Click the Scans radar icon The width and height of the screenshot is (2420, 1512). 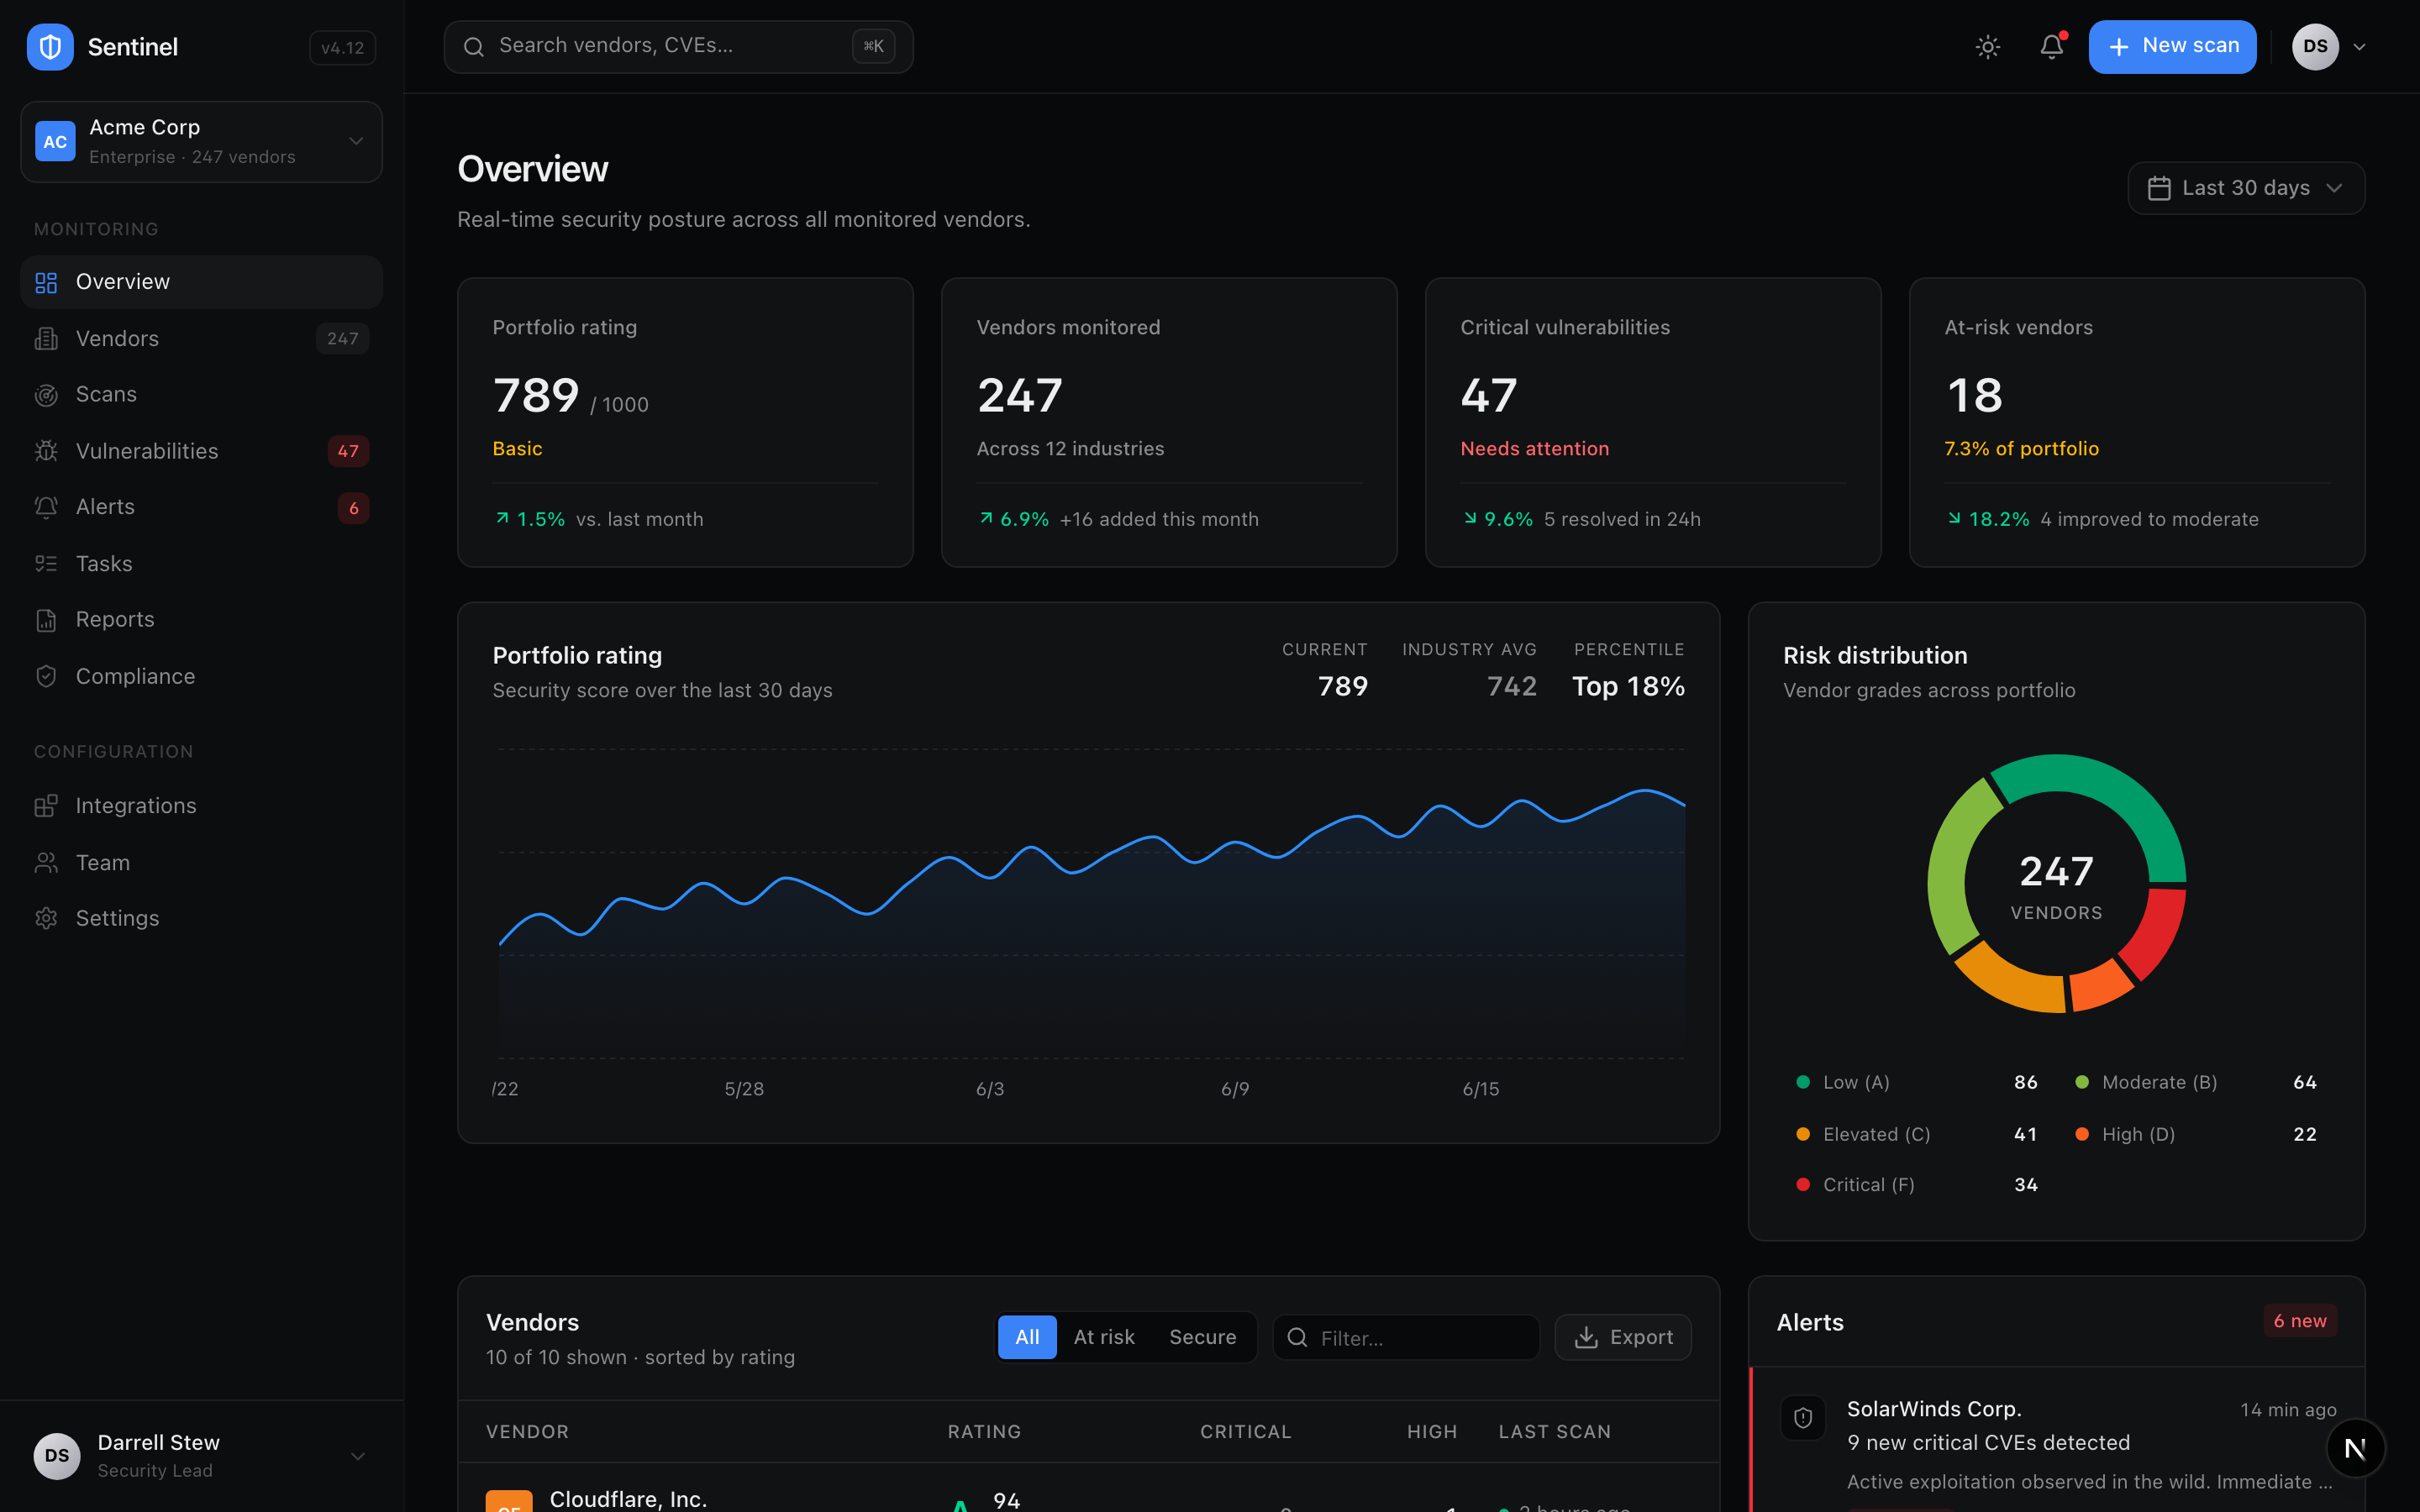coord(46,395)
